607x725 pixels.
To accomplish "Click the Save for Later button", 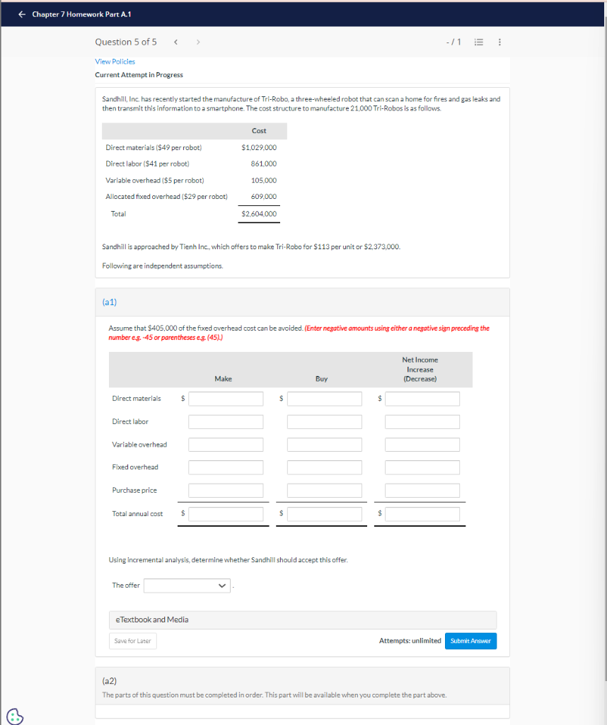I will (x=132, y=641).
